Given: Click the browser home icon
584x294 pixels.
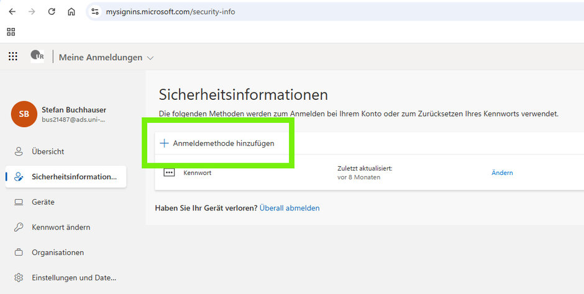Looking at the screenshot, I should 71,12.
